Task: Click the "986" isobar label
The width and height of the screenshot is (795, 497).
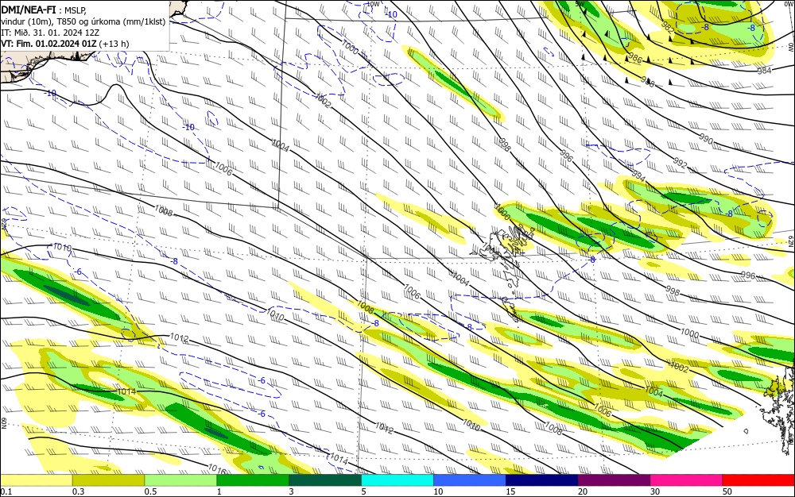Action: click(635, 58)
